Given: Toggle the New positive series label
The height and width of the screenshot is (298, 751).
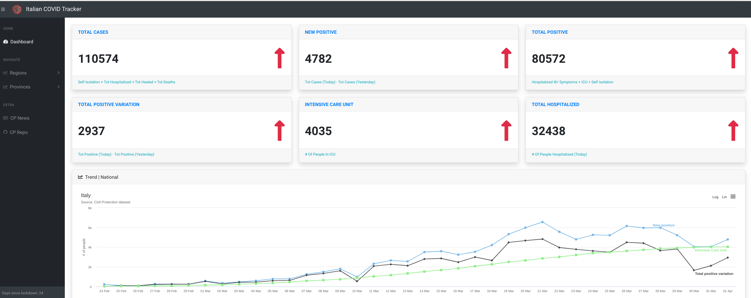Looking at the screenshot, I should (664, 225).
